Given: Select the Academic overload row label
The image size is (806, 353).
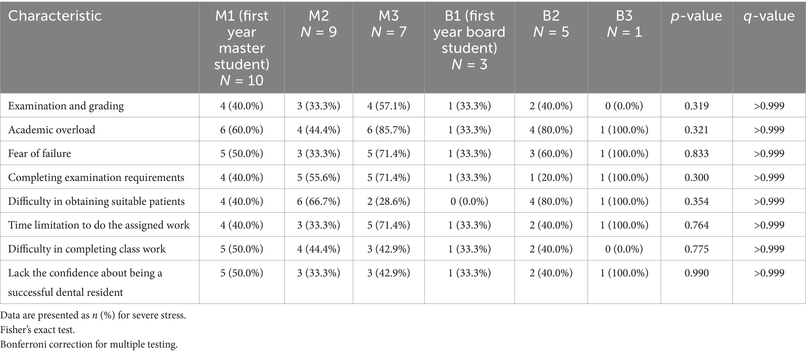Looking at the screenshot, I should point(51,129).
